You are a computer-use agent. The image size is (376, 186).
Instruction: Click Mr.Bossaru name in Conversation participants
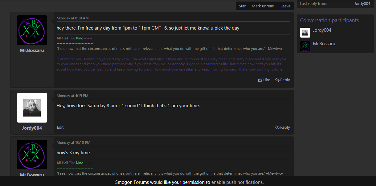click(324, 44)
